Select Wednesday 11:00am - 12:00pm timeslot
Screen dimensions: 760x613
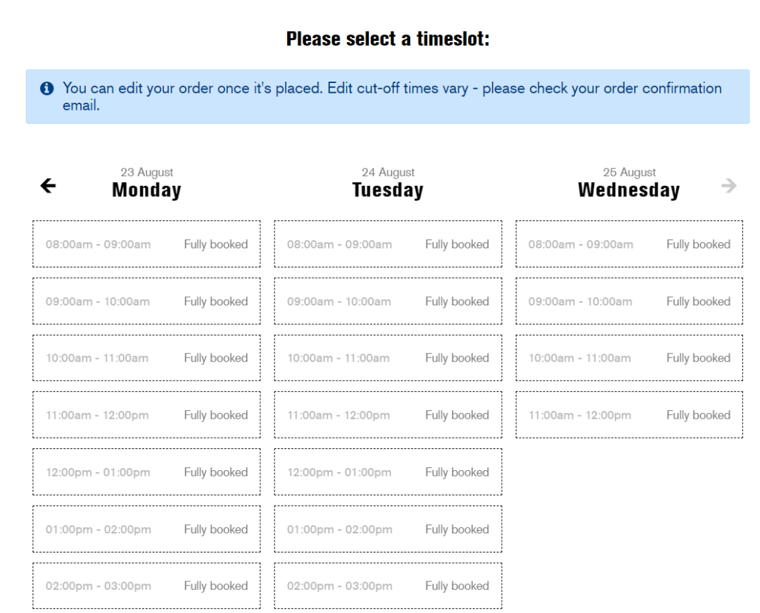[x=629, y=415]
